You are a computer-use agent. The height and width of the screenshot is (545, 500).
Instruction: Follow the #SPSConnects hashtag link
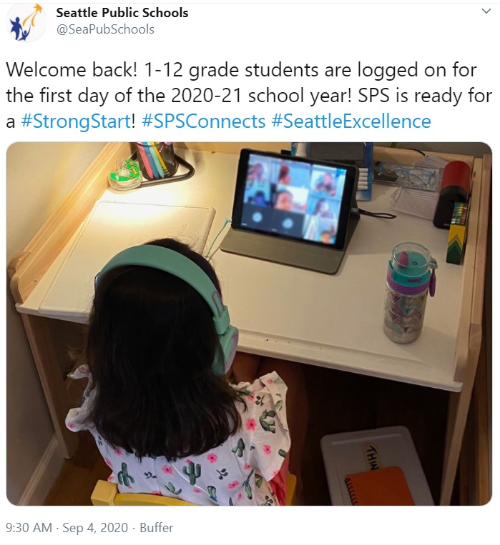tap(204, 121)
